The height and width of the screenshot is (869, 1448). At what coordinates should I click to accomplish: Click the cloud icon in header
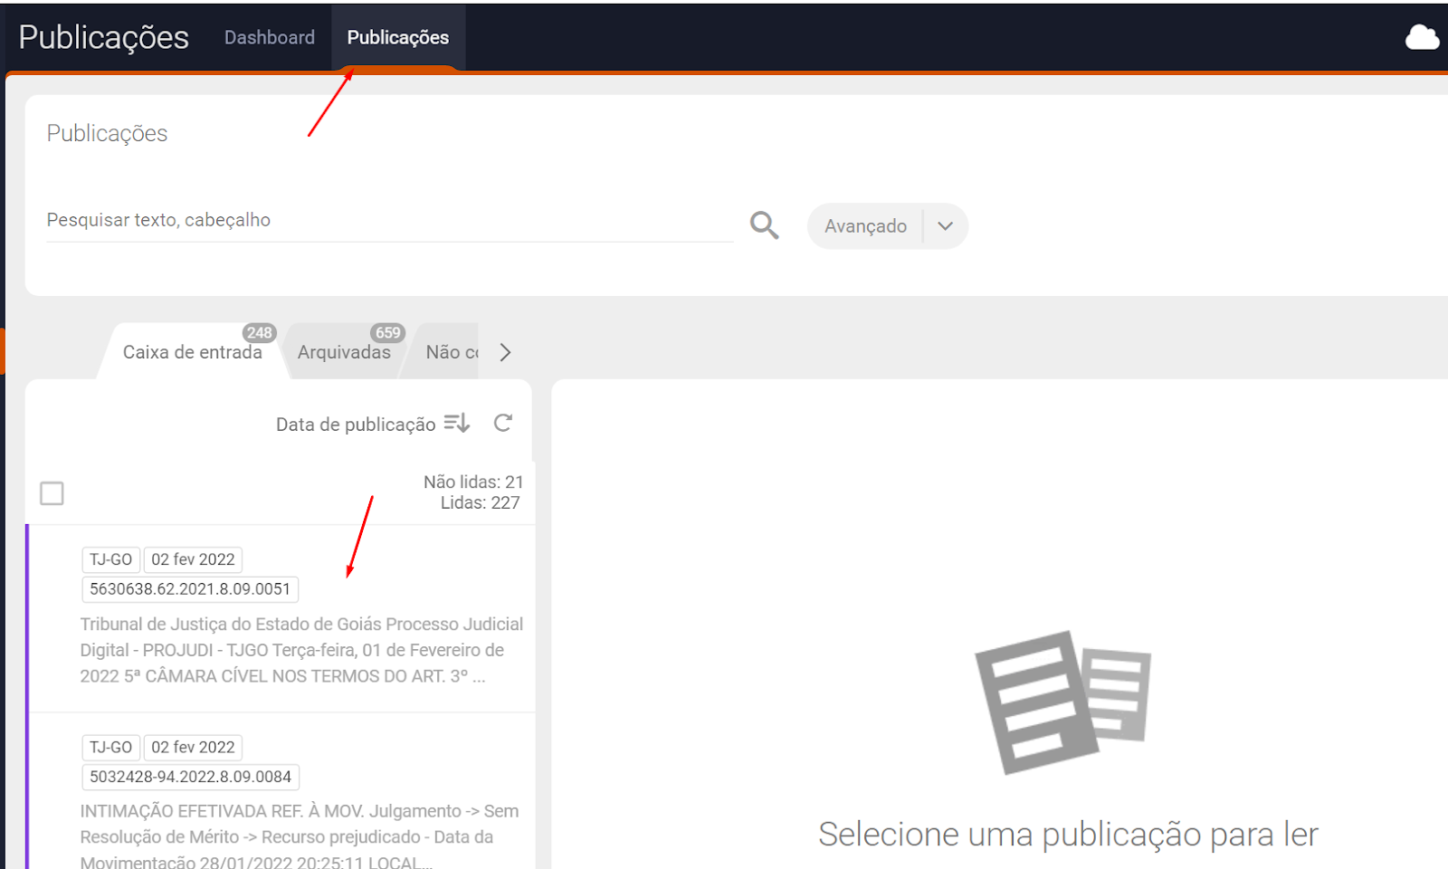(x=1422, y=38)
